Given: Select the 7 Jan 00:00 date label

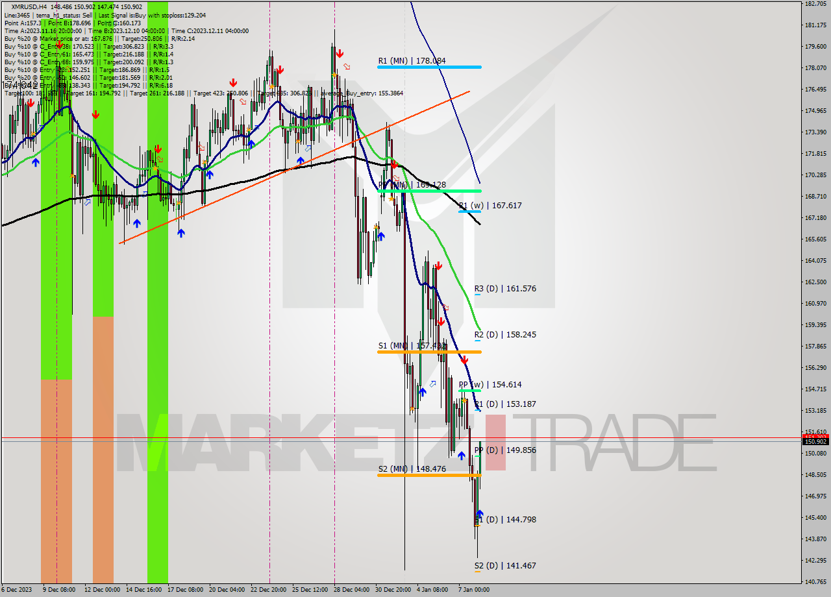Looking at the screenshot, I should click(474, 589).
